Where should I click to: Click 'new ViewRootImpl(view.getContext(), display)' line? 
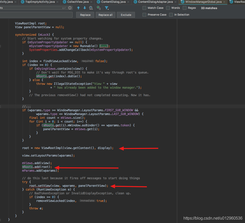point(68,148)
